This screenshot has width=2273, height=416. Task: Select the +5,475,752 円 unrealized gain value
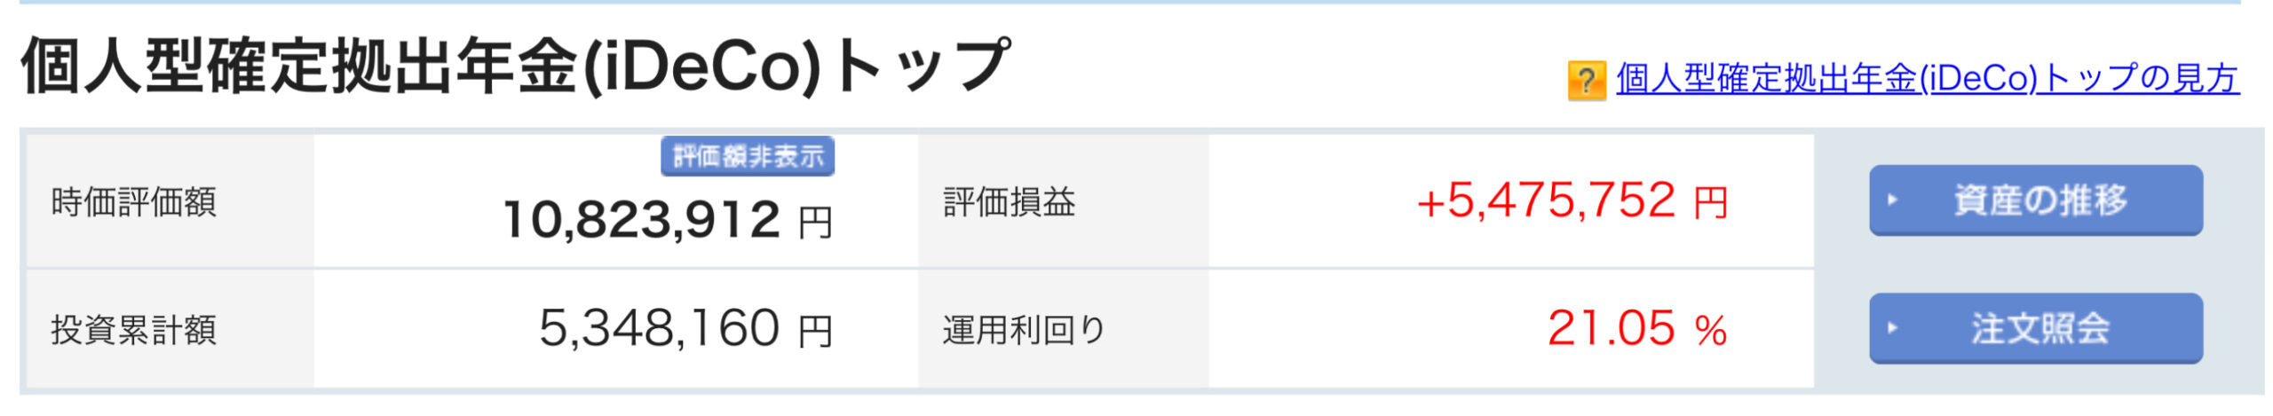[x=1572, y=200]
